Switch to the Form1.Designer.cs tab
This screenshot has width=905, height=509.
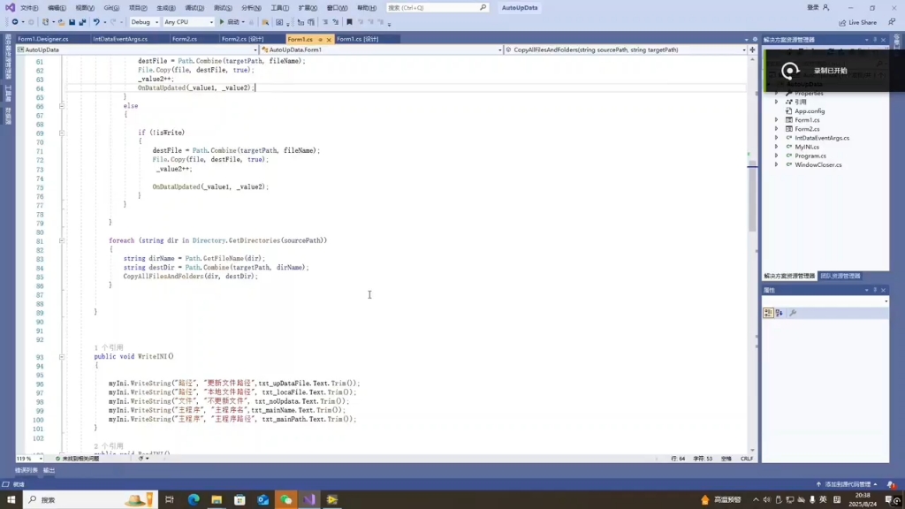coord(42,39)
